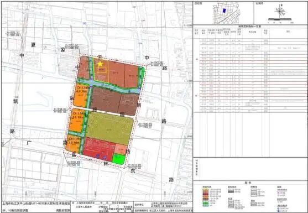Click the road label character 辰

point(72,98)
